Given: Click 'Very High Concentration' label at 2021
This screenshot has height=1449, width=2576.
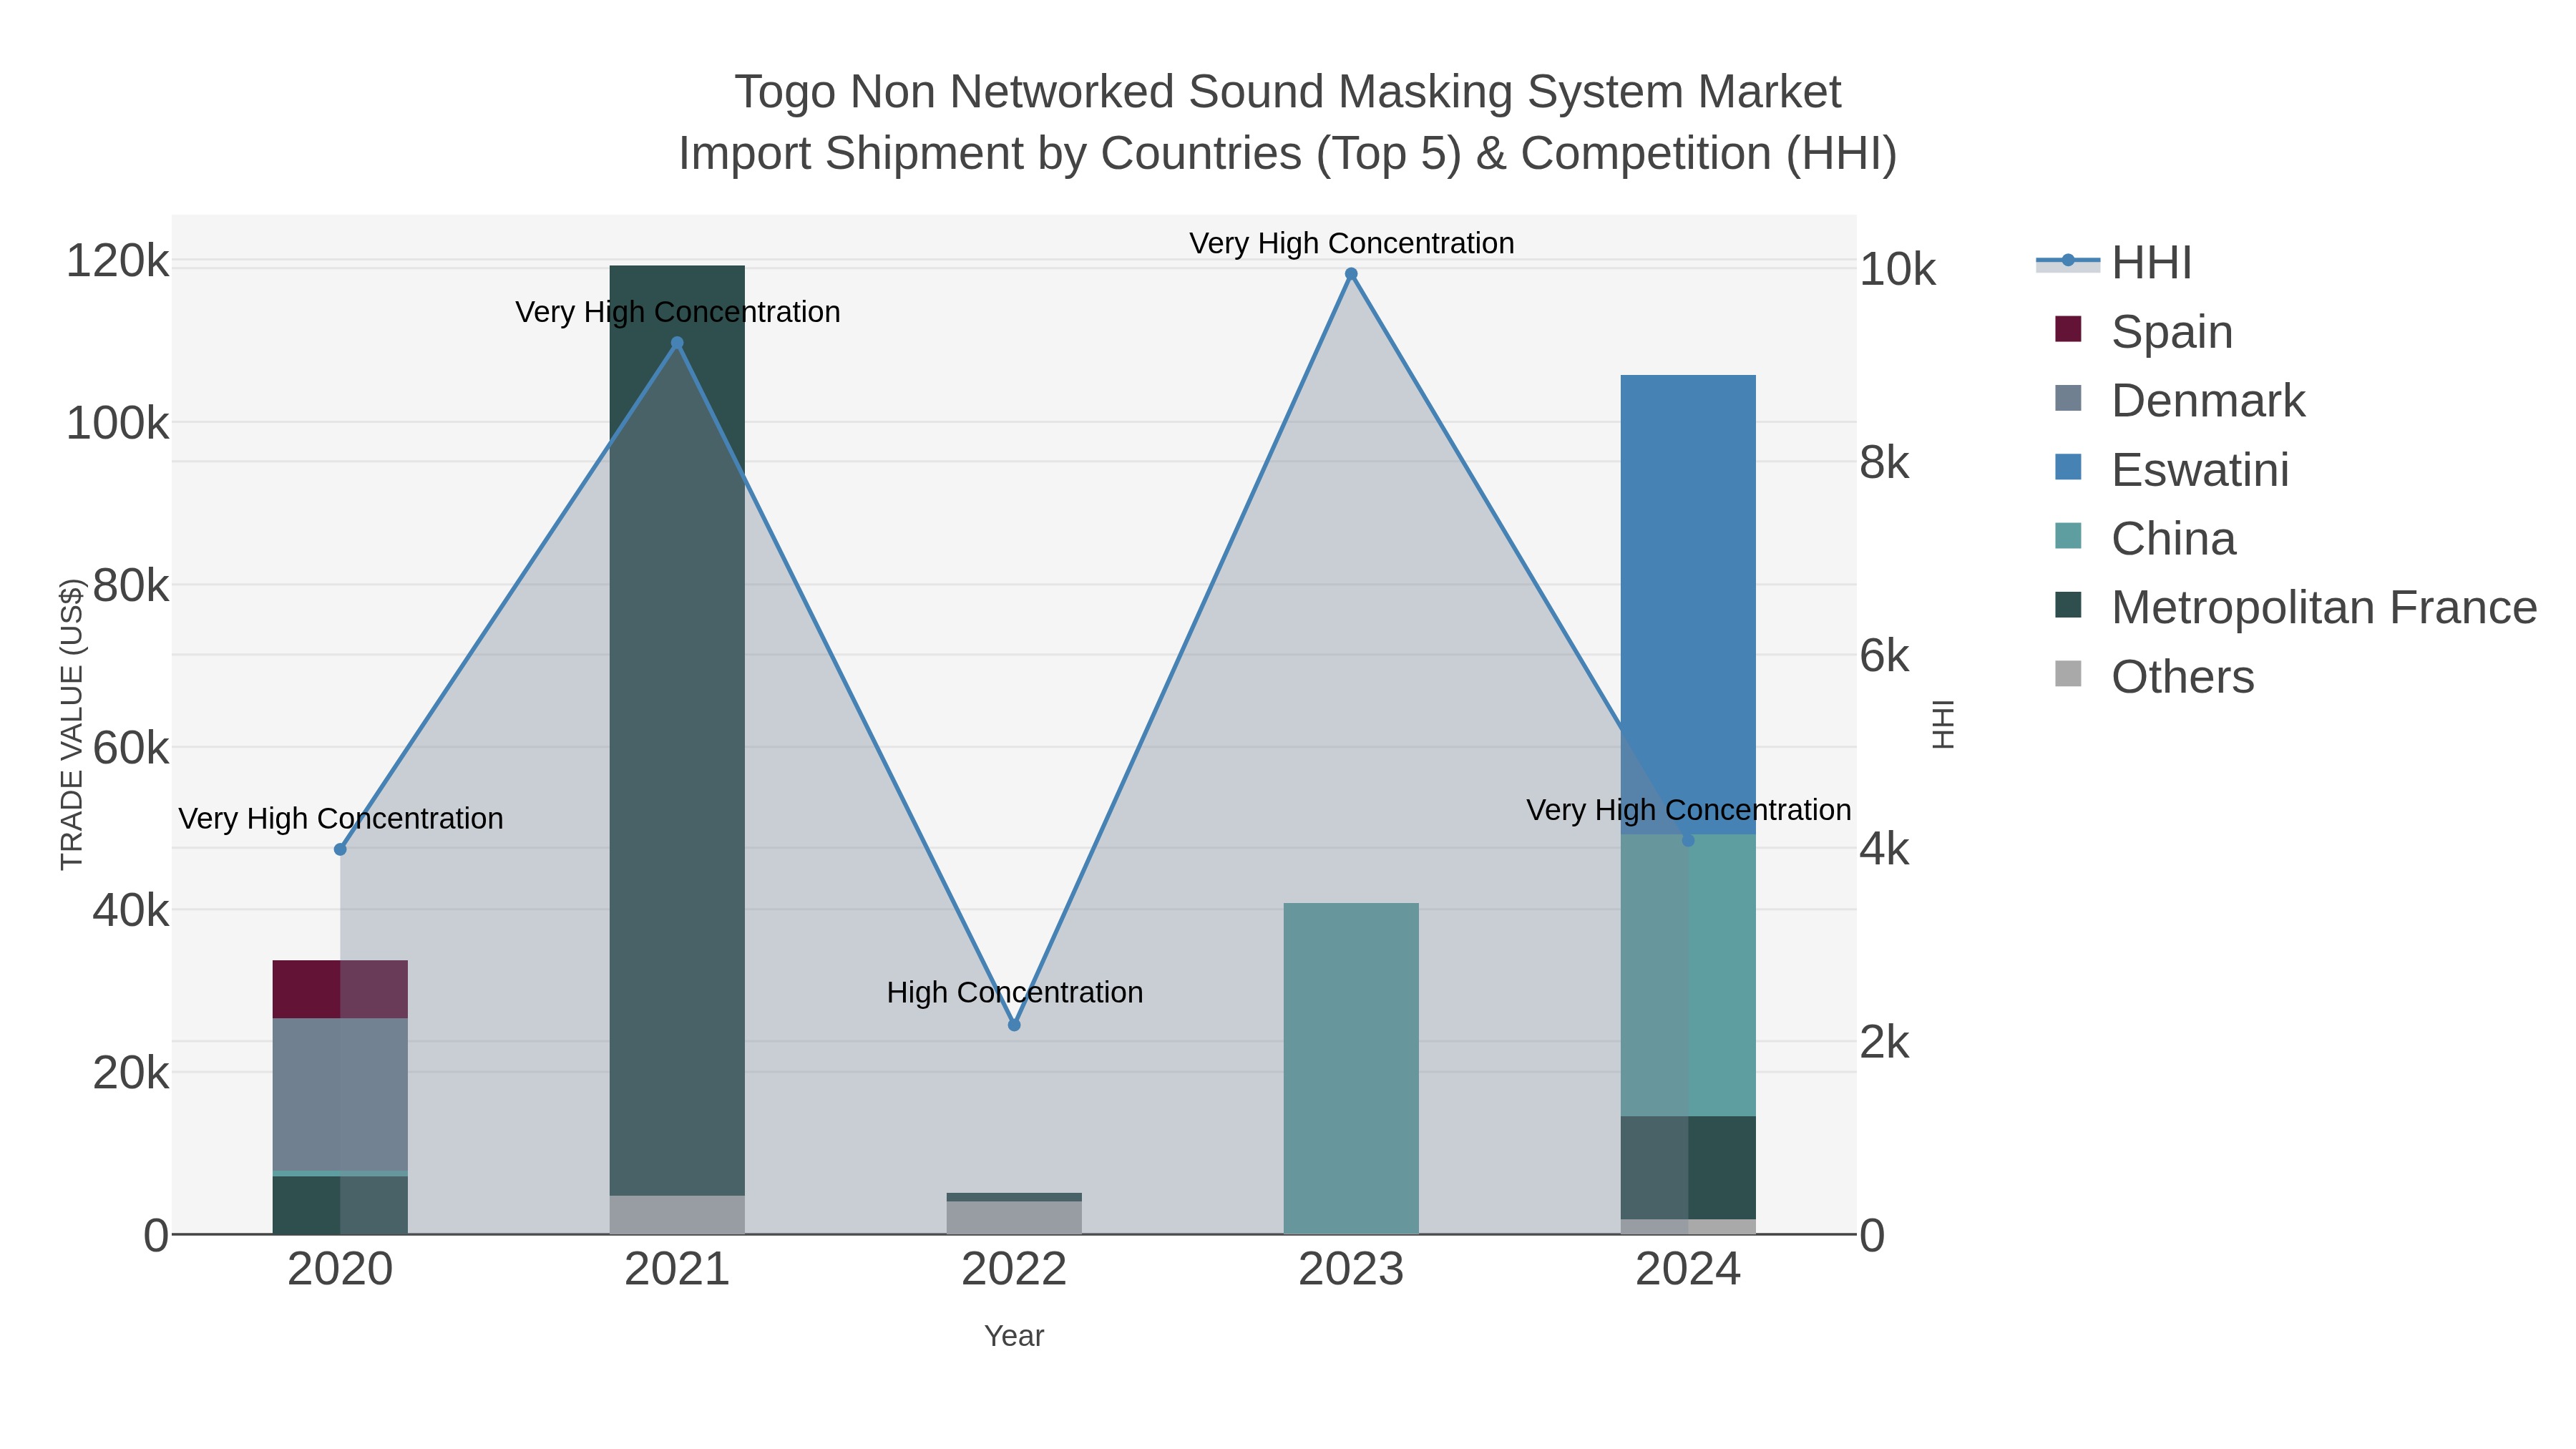Looking at the screenshot, I should tap(677, 312).
